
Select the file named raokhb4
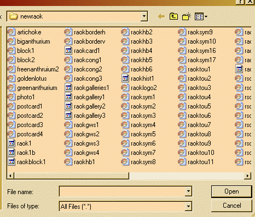tap(142, 51)
